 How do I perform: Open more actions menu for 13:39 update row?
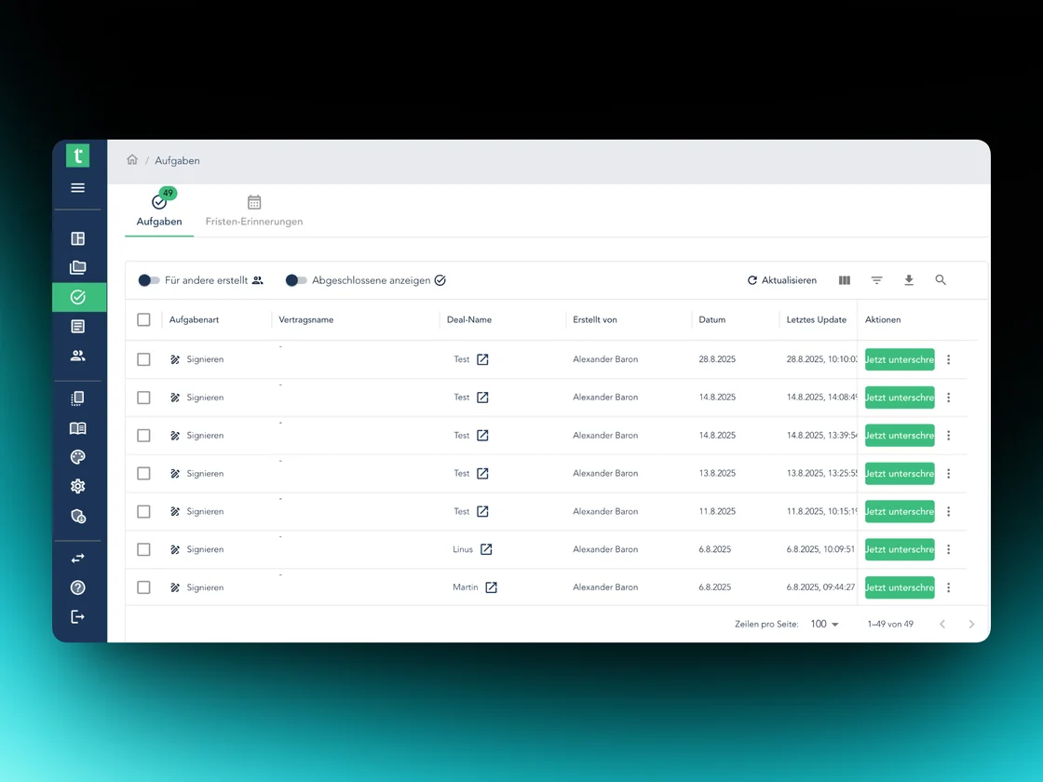pyautogui.click(x=949, y=436)
